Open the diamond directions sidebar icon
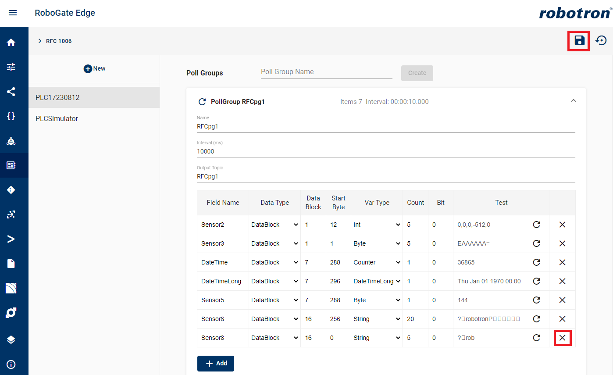 [x=11, y=190]
